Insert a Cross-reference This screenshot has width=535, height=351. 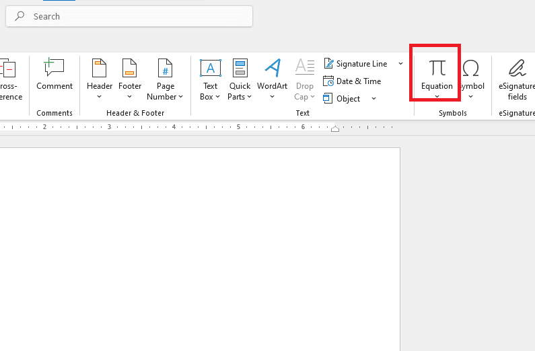click(x=10, y=79)
